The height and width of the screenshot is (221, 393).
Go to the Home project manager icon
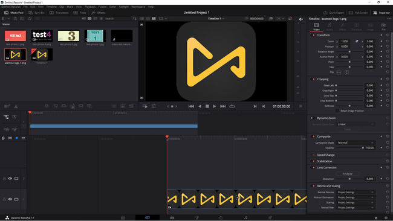click(376, 218)
